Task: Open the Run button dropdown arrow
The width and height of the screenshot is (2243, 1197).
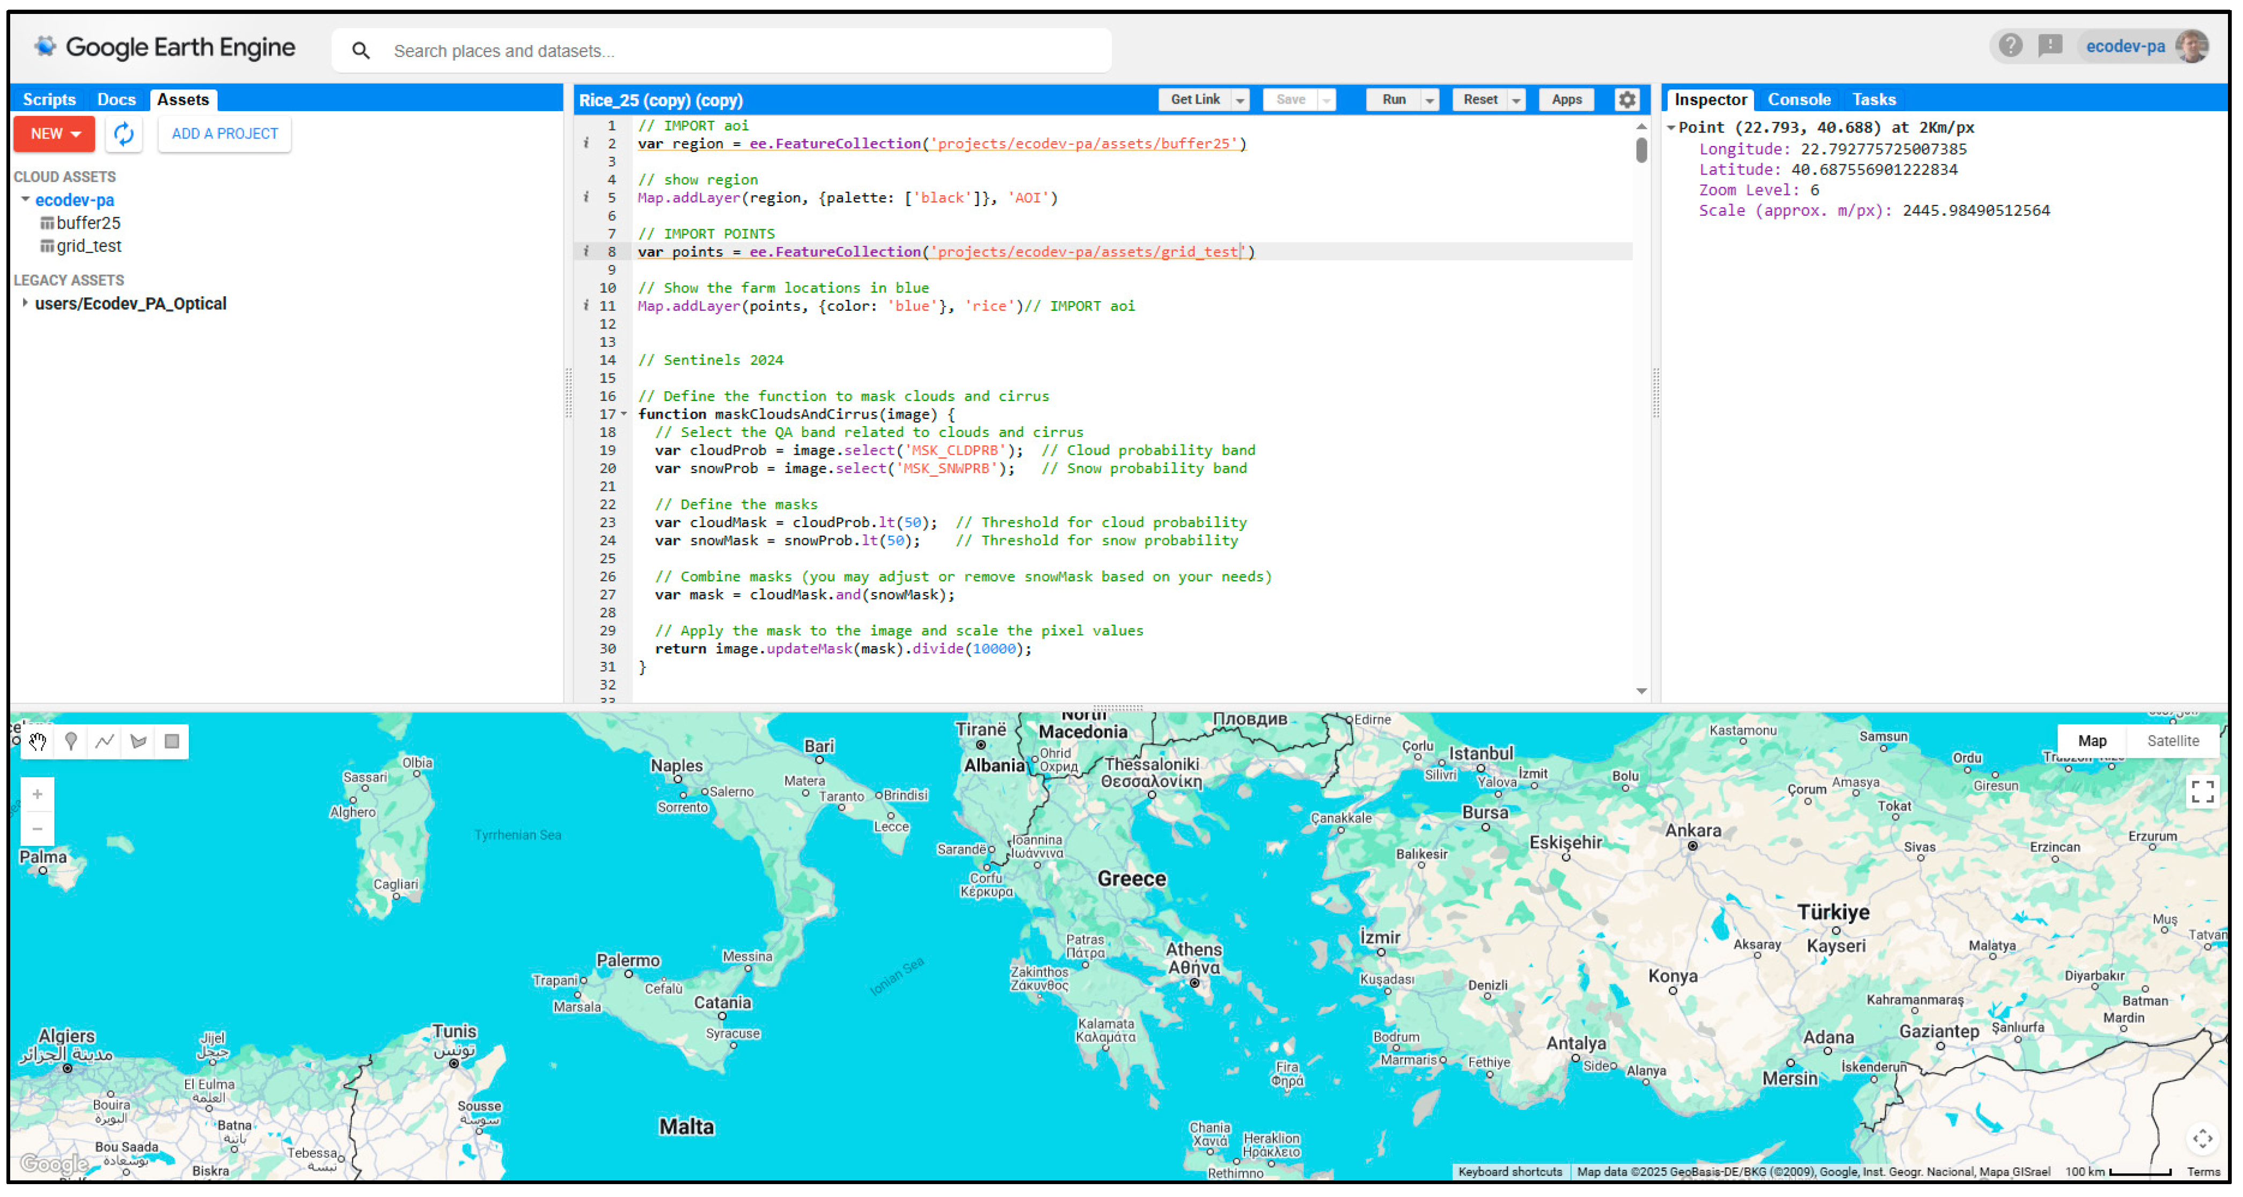Action: click(x=1429, y=100)
